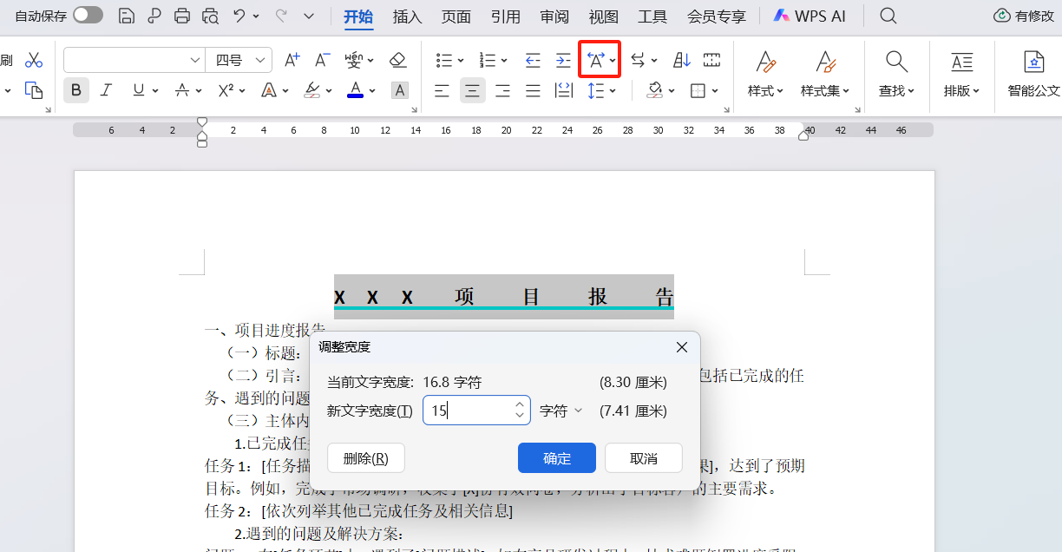Open the font color dropdown arrow
The height and width of the screenshot is (552, 1062).
click(x=372, y=89)
